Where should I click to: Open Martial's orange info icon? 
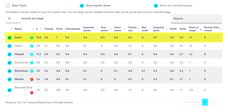click(32, 80)
